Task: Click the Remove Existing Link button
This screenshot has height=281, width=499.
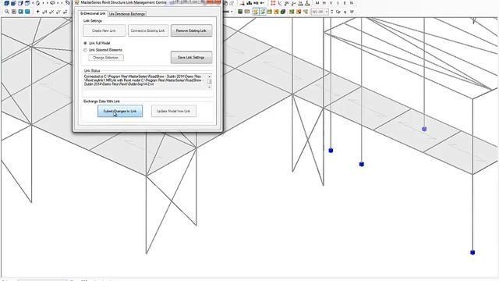Action: click(x=191, y=30)
